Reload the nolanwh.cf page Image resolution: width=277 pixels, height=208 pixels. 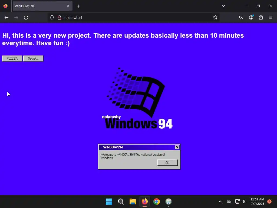(x=26, y=18)
